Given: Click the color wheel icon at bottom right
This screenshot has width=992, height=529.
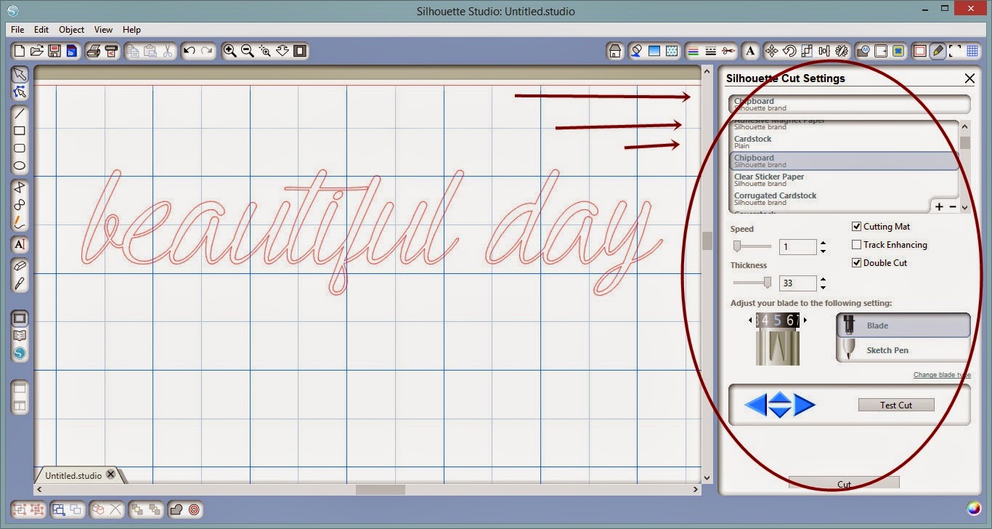Looking at the screenshot, I should [974, 509].
